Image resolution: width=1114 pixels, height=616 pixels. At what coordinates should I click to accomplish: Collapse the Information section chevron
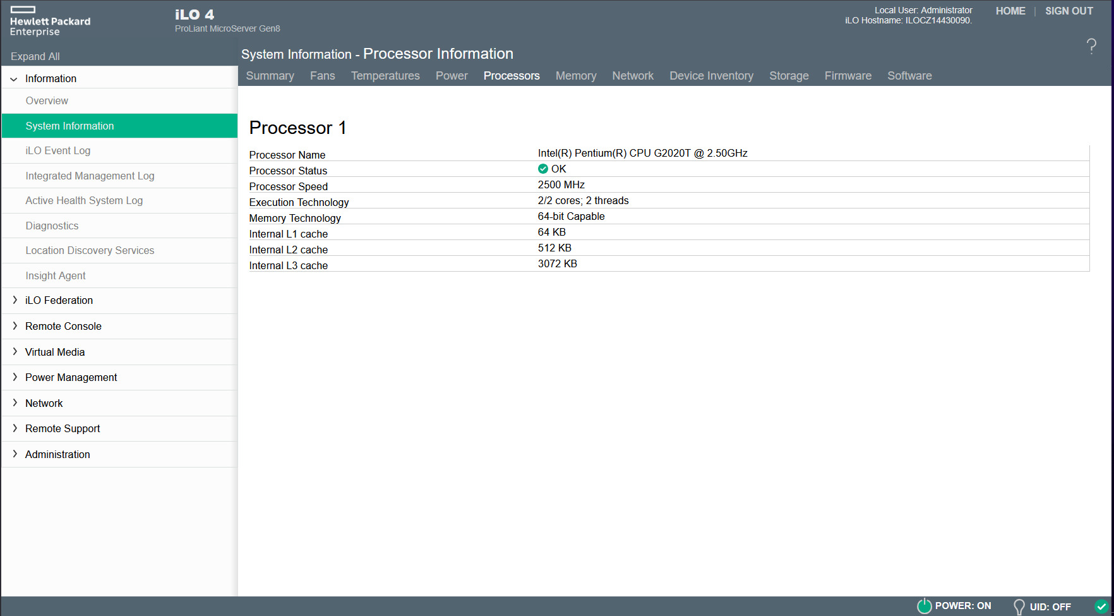point(14,79)
